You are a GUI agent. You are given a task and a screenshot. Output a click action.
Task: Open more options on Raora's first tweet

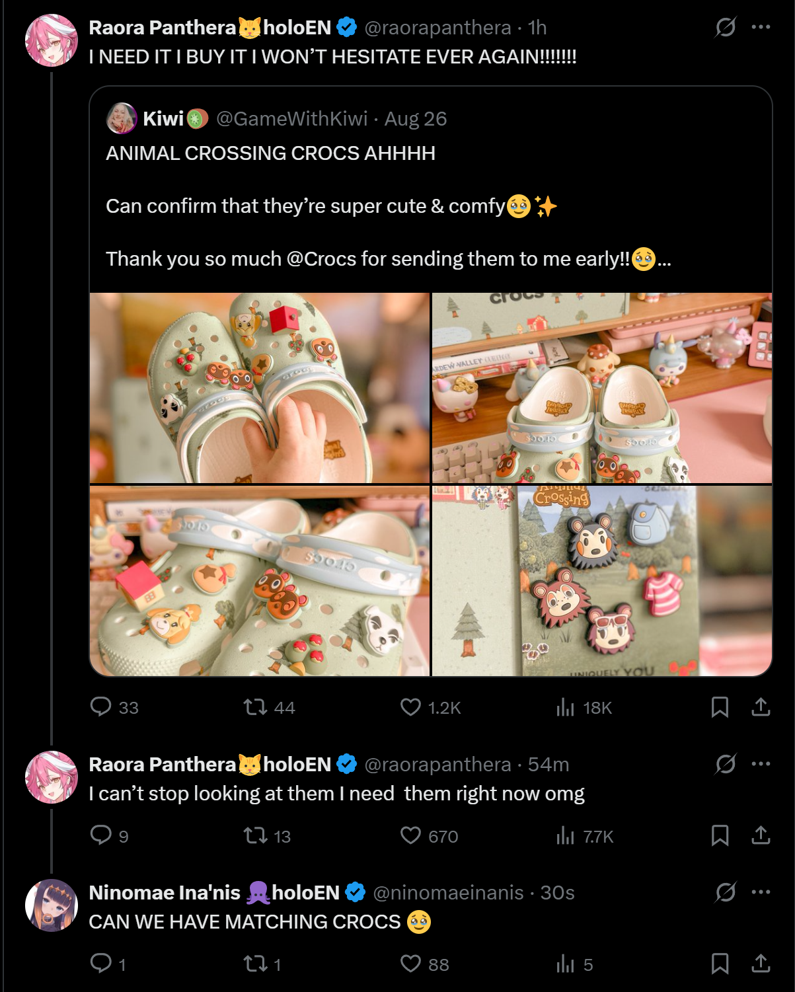[761, 27]
